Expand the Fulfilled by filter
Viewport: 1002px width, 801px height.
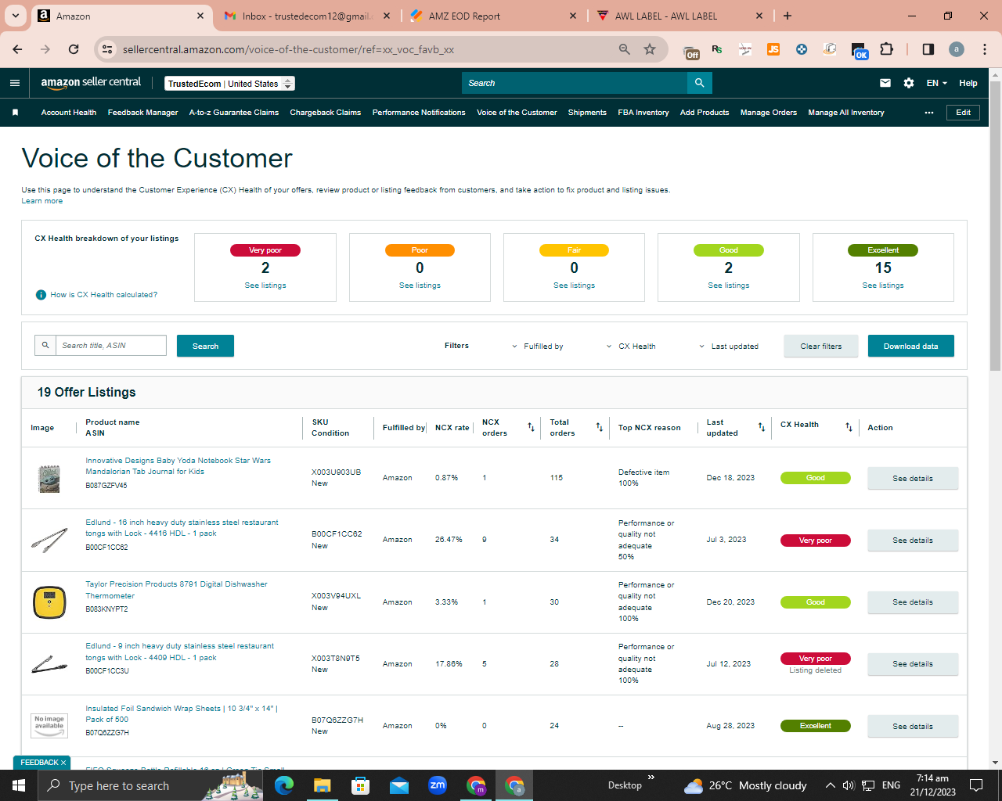coord(537,347)
